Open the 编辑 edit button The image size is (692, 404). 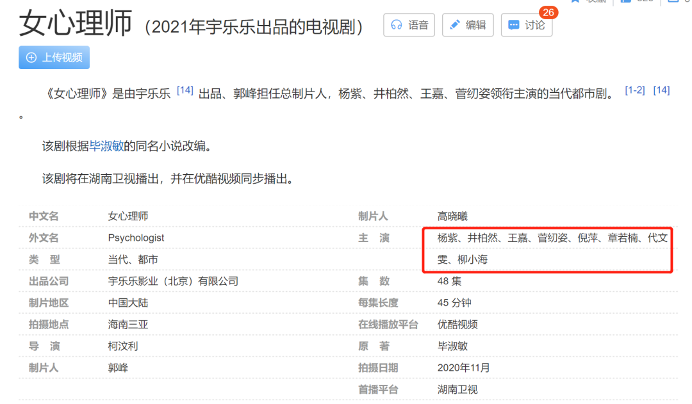pyautogui.click(x=468, y=25)
